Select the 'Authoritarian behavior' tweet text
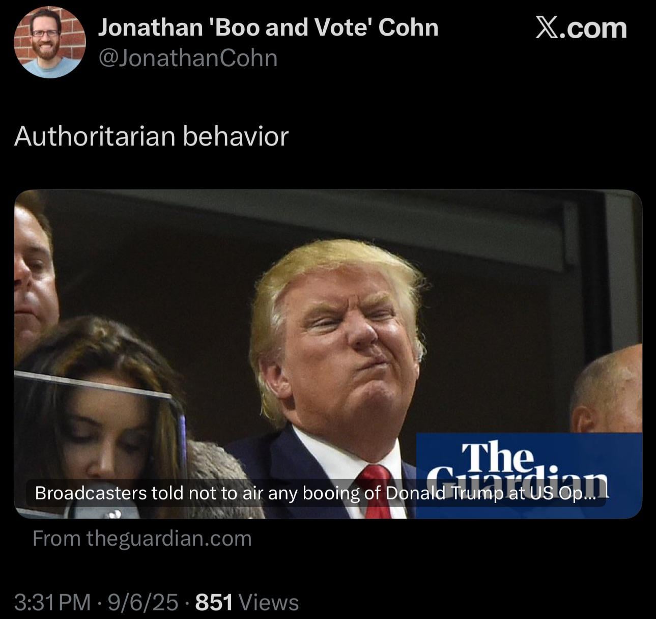The height and width of the screenshot is (619, 656). (151, 136)
